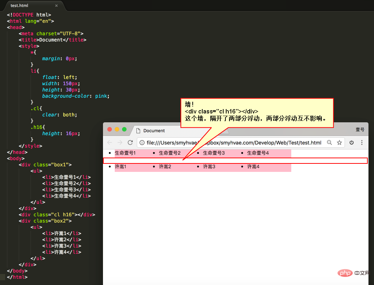Click the power extension icon

point(352,142)
